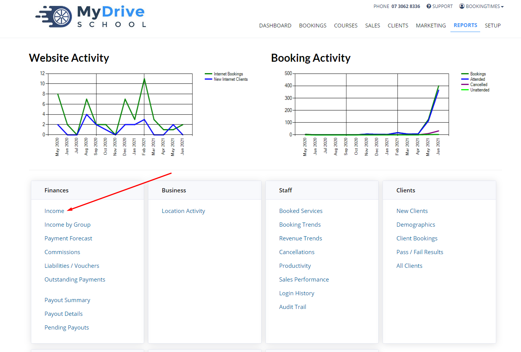Click the Website Activity heading

[x=69, y=58]
